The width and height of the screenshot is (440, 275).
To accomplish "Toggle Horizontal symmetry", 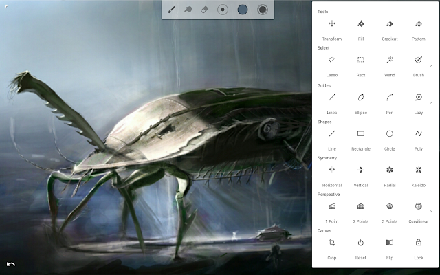I will pyautogui.click(x=332, y=170).
